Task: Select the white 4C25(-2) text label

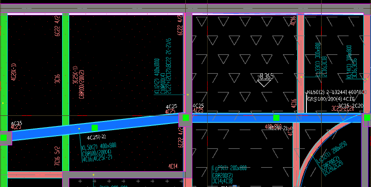Action: 96,137
